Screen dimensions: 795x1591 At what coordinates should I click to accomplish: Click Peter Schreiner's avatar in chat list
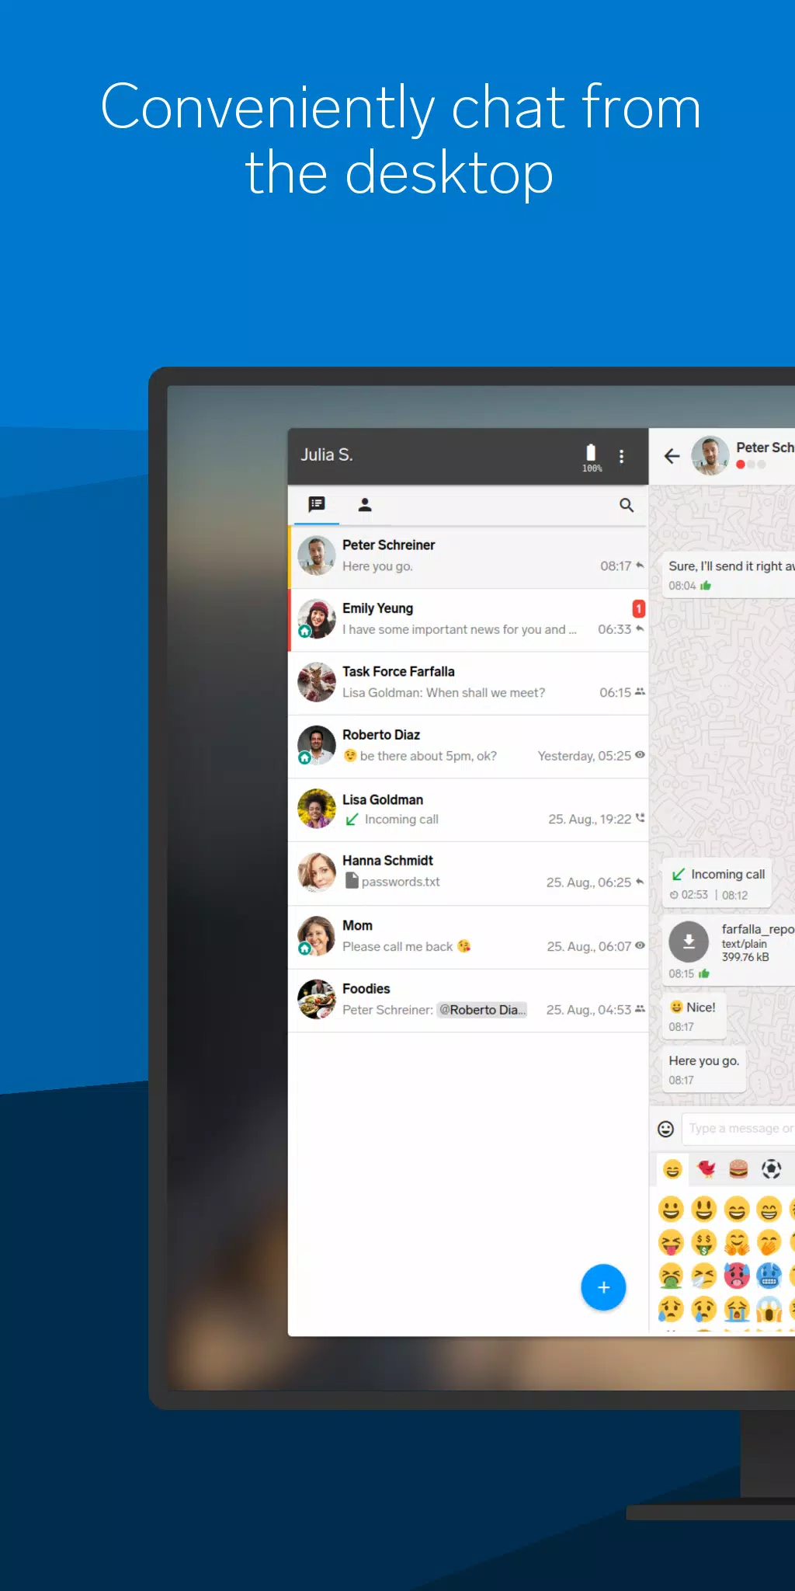(x=317, y=555)
